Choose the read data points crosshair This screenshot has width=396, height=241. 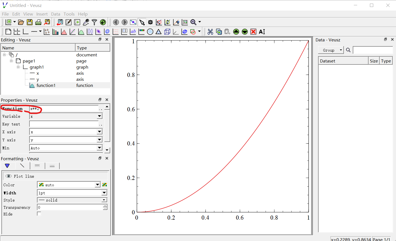[150, 22]
